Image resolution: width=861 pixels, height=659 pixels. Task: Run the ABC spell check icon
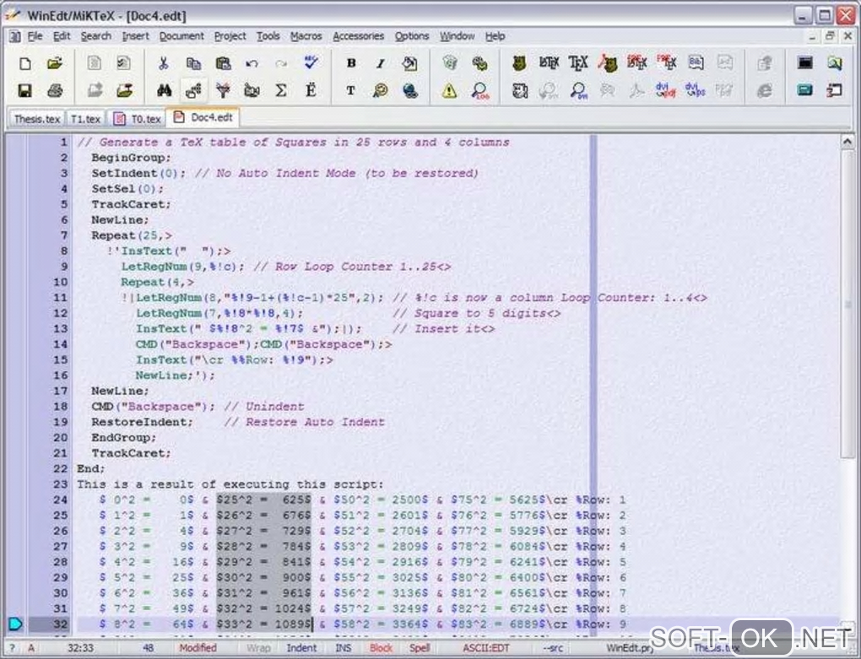coord(311,63)
